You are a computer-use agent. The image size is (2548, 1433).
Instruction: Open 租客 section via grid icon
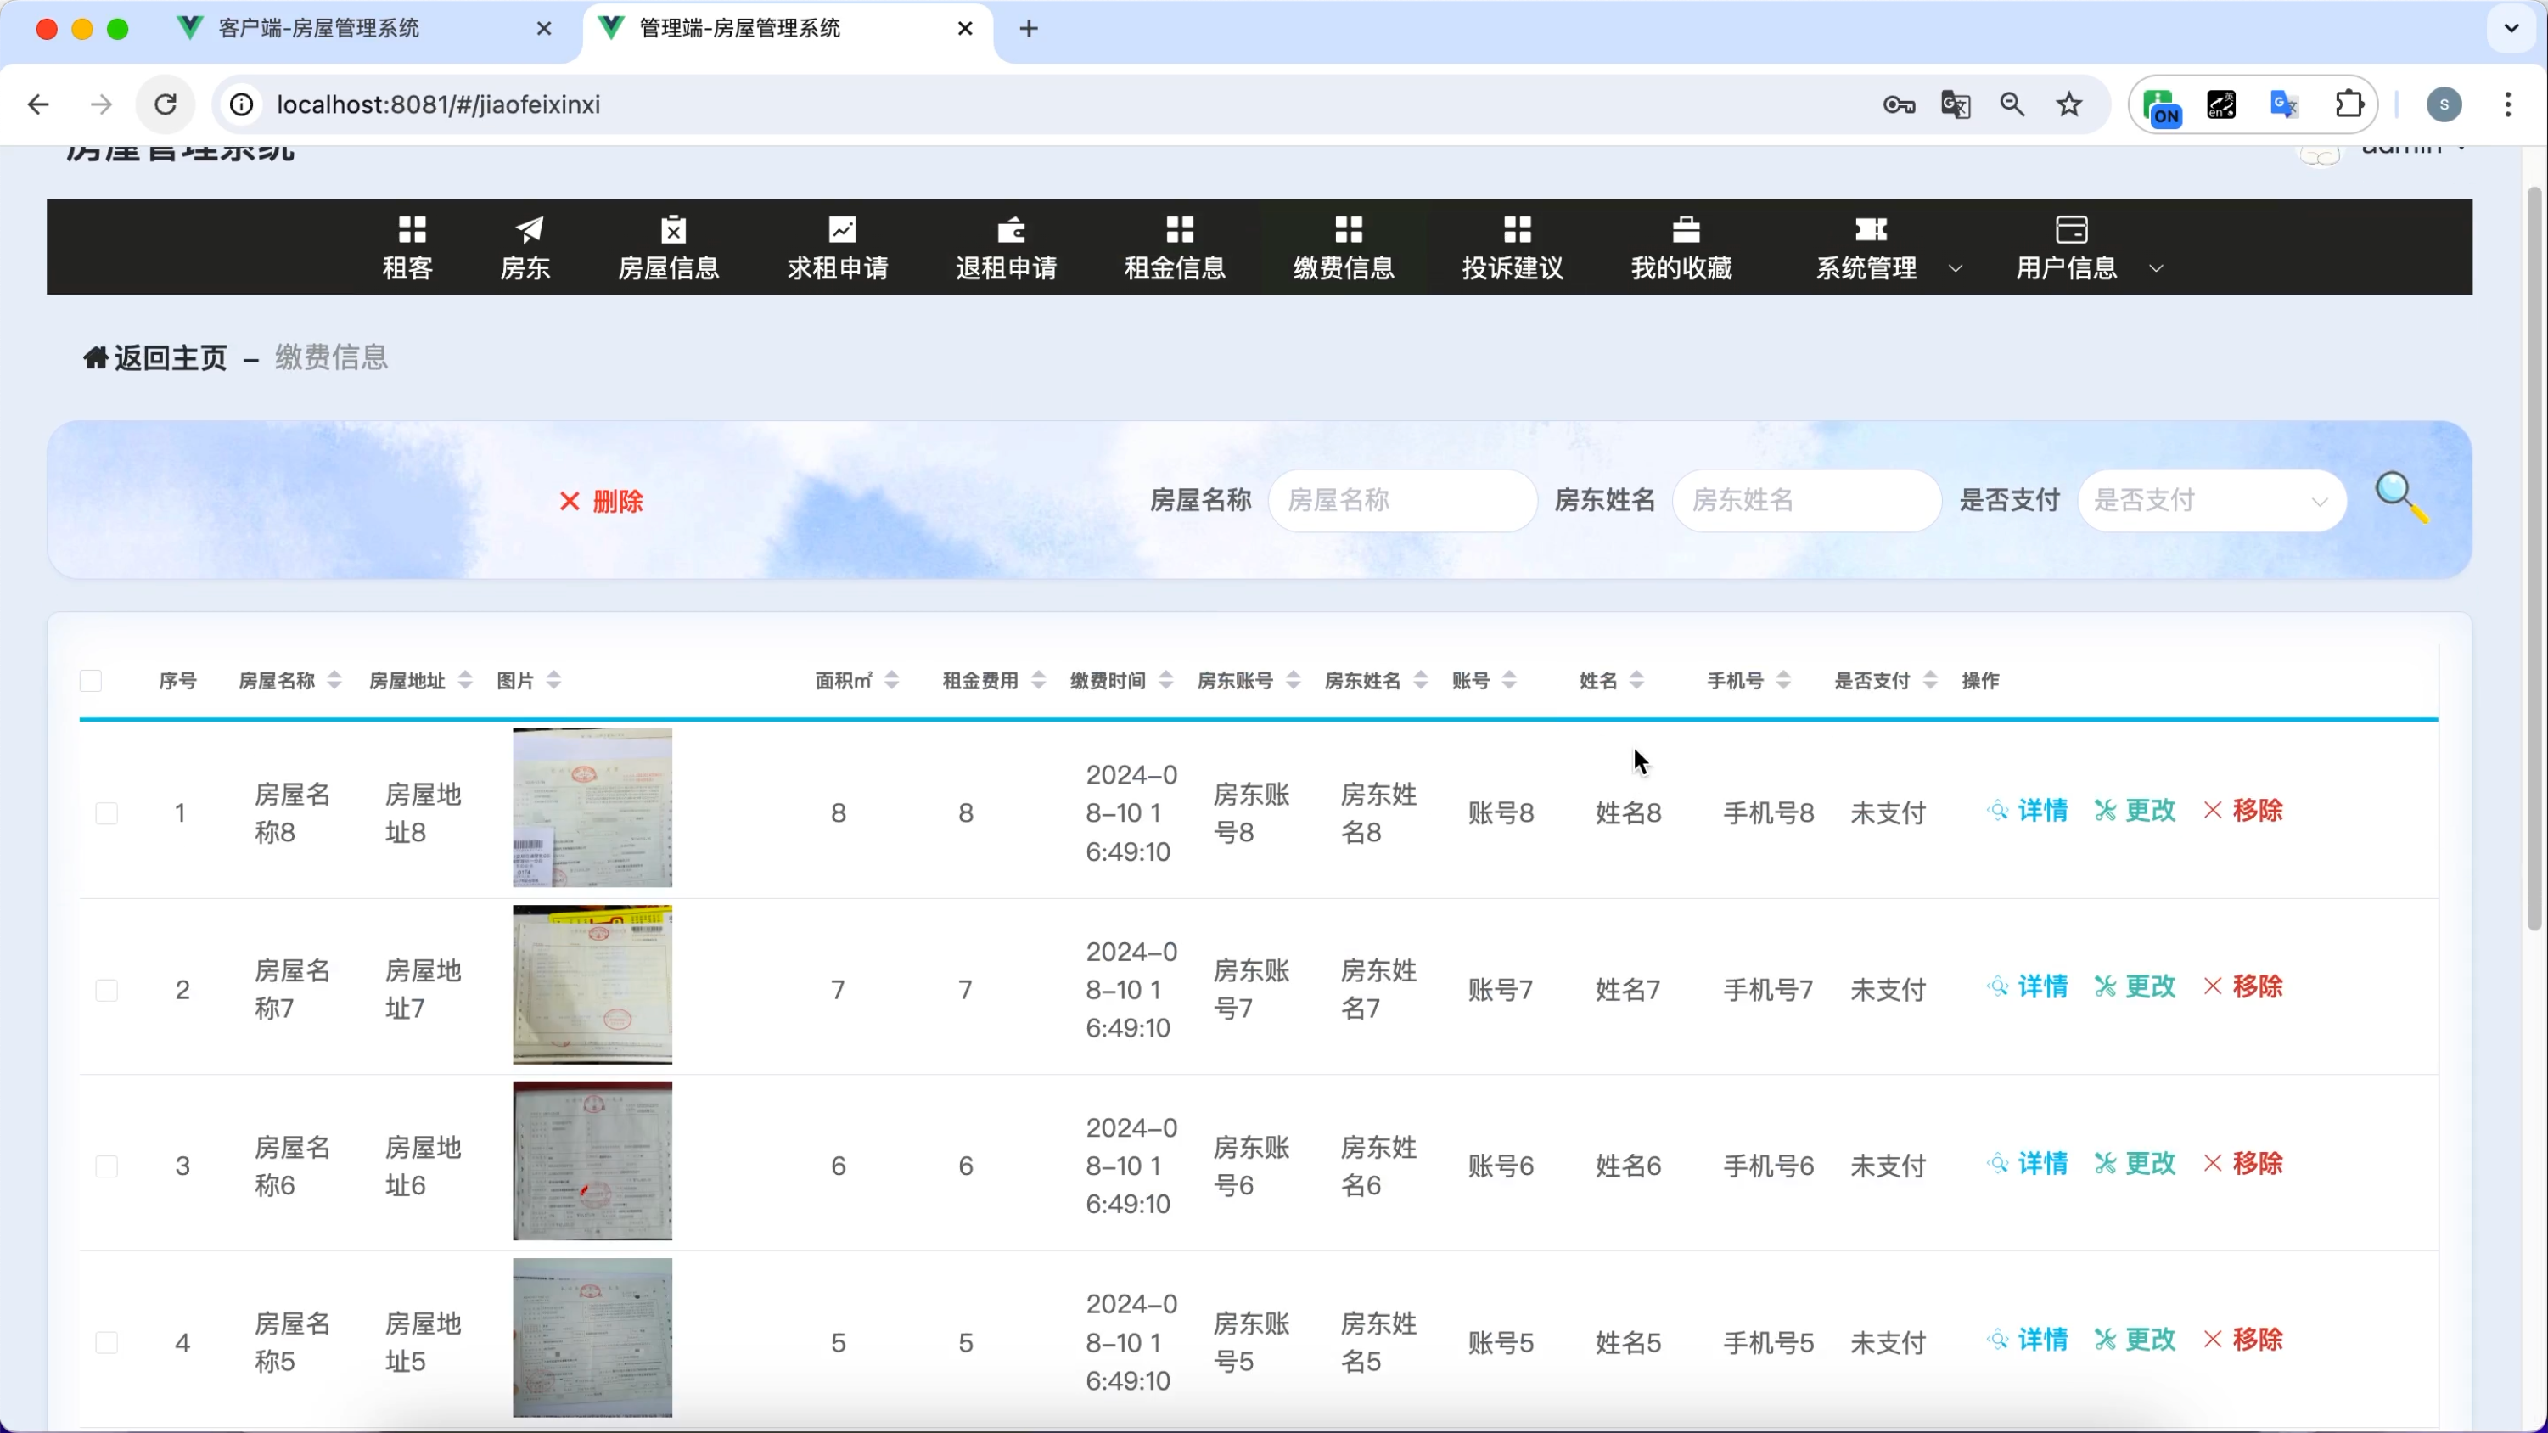tap(412, 229)
